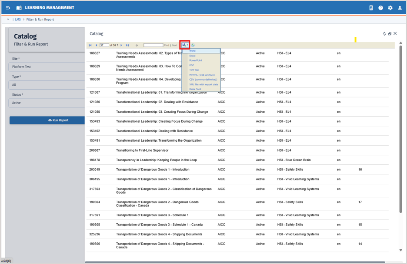Open the Status dropdown set to Active
This screenshot has height=264, width=407.
[x=47, y=103]
